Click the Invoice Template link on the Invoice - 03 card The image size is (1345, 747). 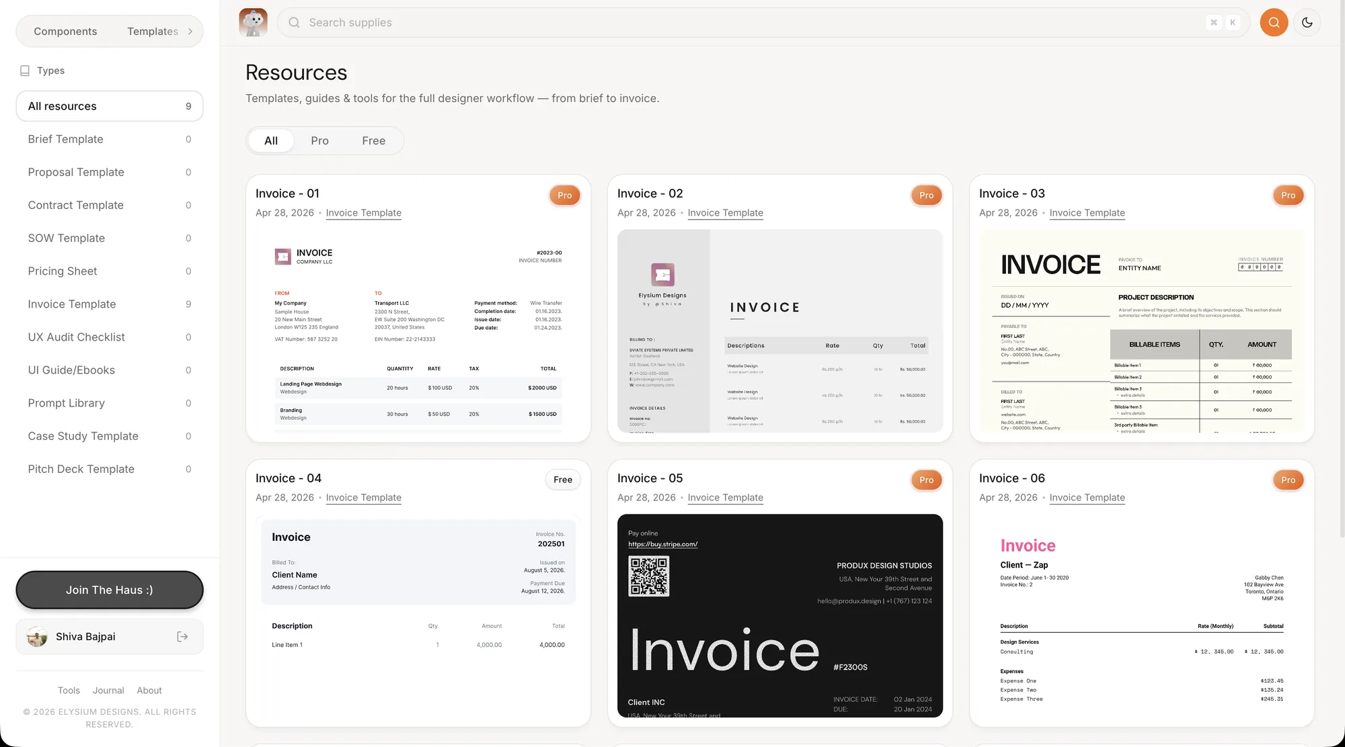[1087, 213]
